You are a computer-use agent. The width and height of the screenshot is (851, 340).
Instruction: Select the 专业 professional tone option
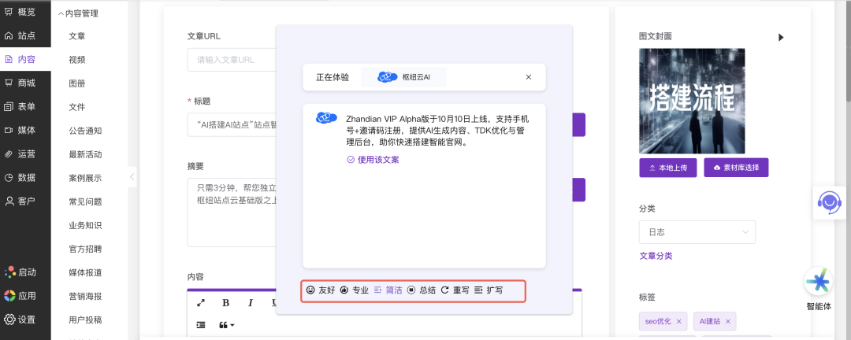tap(355, 290)
